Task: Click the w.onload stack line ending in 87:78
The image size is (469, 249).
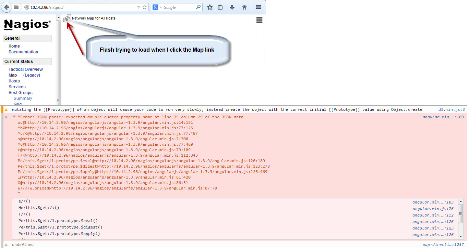Action: pos(117,188)
